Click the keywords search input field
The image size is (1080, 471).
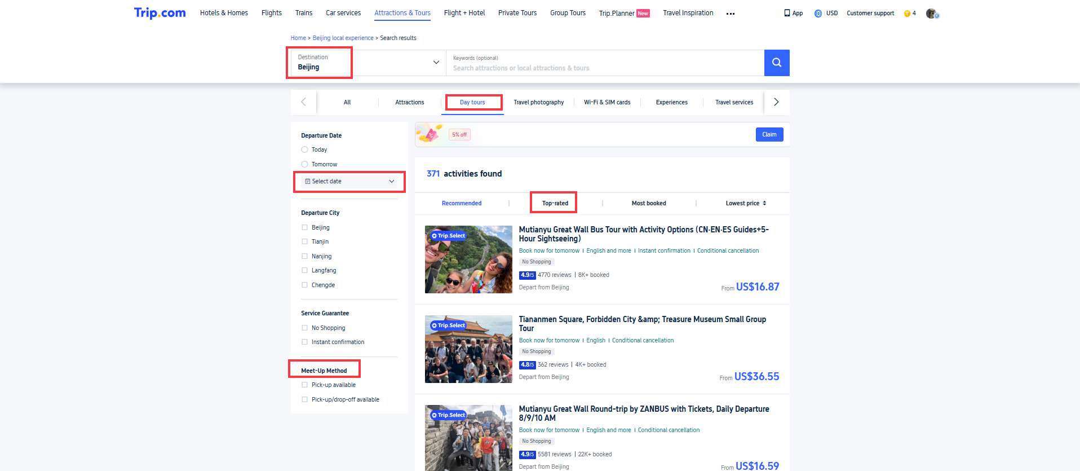(x=603, y=68)
